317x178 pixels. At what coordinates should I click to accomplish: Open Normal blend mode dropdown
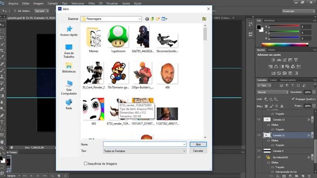pyautogui.click(x=272, y=92)
